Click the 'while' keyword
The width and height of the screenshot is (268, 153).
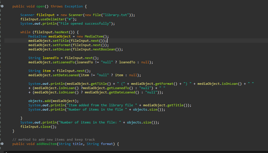(x=25, y=32)
